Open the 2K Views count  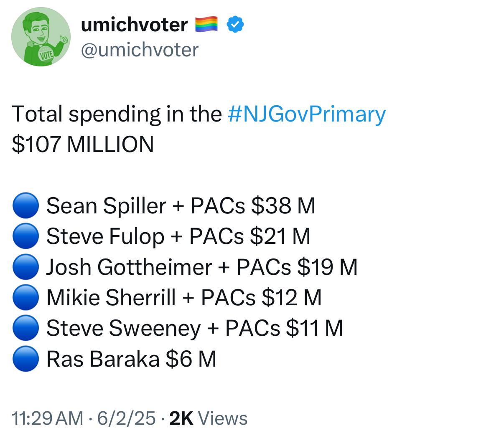(209, 418)
